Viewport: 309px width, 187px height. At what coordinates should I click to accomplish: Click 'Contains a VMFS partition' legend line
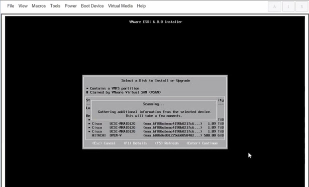(x=113, y=88)
